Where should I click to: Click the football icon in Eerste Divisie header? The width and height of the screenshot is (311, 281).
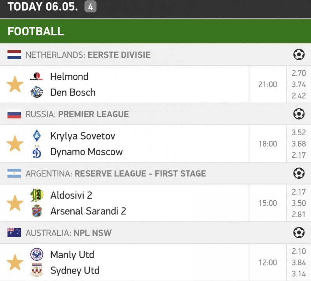tap(299, 55)
